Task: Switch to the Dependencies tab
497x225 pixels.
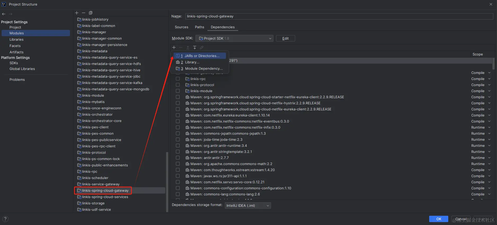Action: (x=223, y=27)
